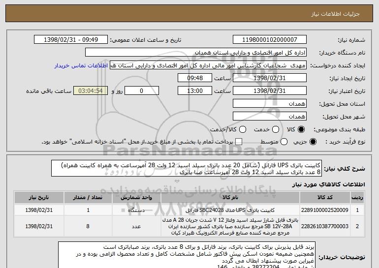This screenshot has height=268, width=379.
Task: Click the creation time field 09:48
Action: 195,78
